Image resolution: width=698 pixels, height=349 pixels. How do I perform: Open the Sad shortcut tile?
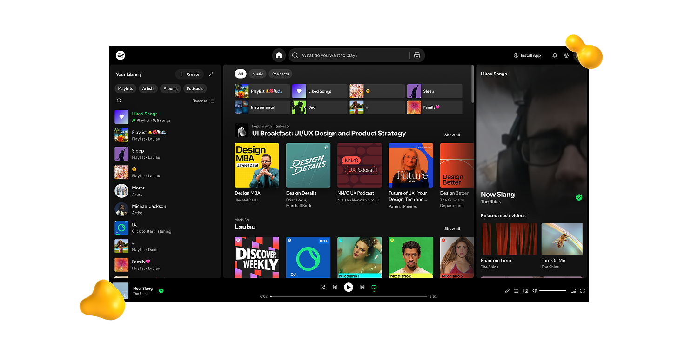[320, 107]
